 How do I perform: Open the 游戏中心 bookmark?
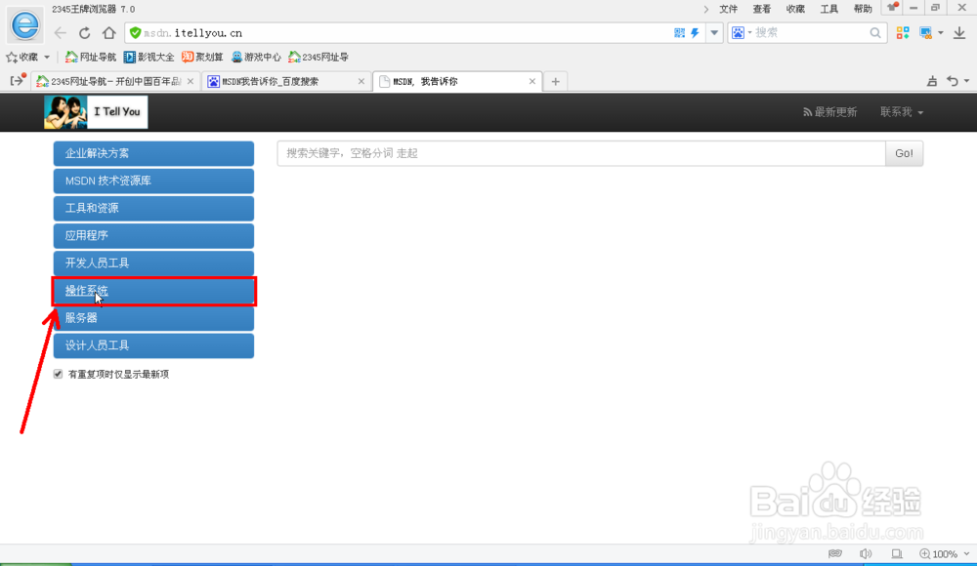256,58
